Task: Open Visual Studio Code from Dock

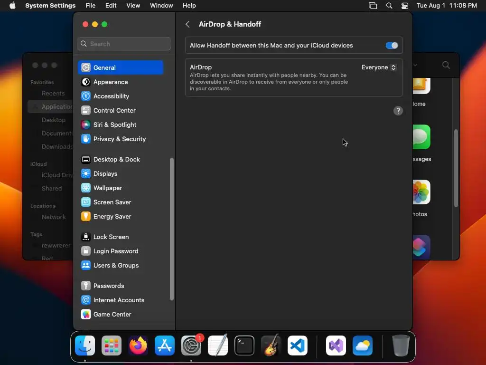Action: tap(298, 346)
